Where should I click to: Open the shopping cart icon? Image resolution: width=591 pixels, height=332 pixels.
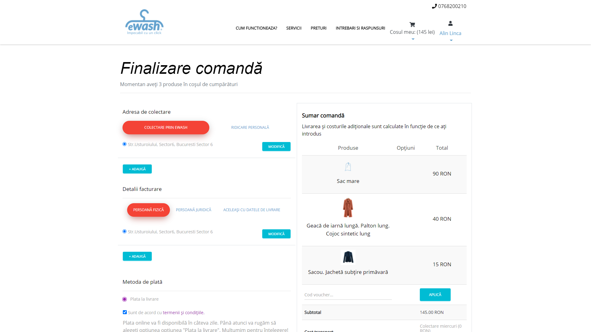pyautogui.click(x=412, y=25)
